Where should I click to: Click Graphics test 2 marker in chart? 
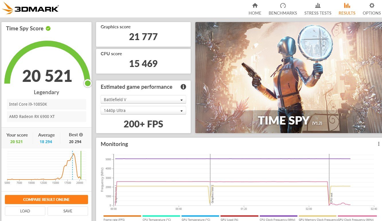tap(213, 194)
